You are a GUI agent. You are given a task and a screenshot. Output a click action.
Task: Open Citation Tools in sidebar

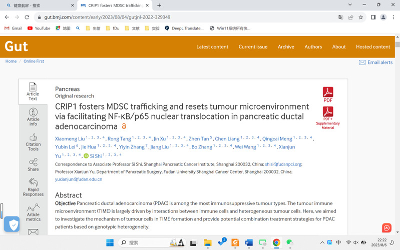tap(33, 141)
